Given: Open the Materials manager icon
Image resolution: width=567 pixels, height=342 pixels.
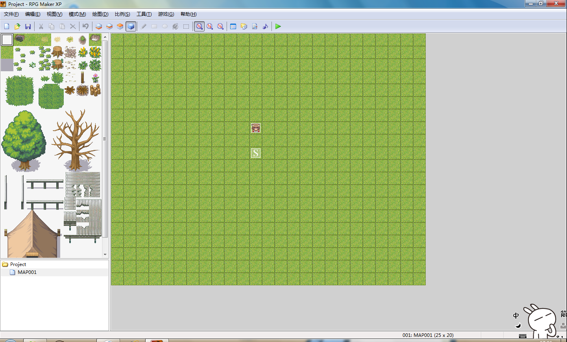Looking at the screenshot, I should [244, 26].
